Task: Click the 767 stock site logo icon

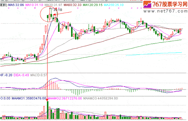Action: pos(147,4)
